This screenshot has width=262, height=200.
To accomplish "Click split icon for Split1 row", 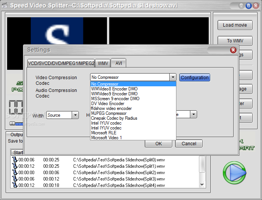I will click(15, 166).
